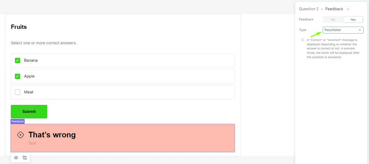Screen dimensions: 369x164
Task: Click the info icon beside the description
Action: pos(302,40)
